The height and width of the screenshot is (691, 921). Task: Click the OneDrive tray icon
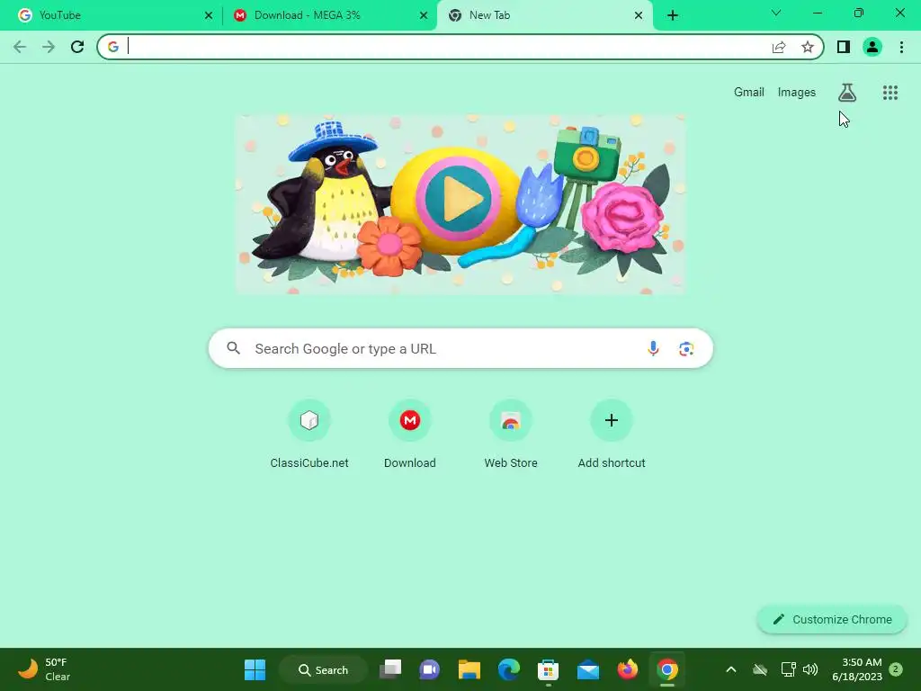coord(760,669)
